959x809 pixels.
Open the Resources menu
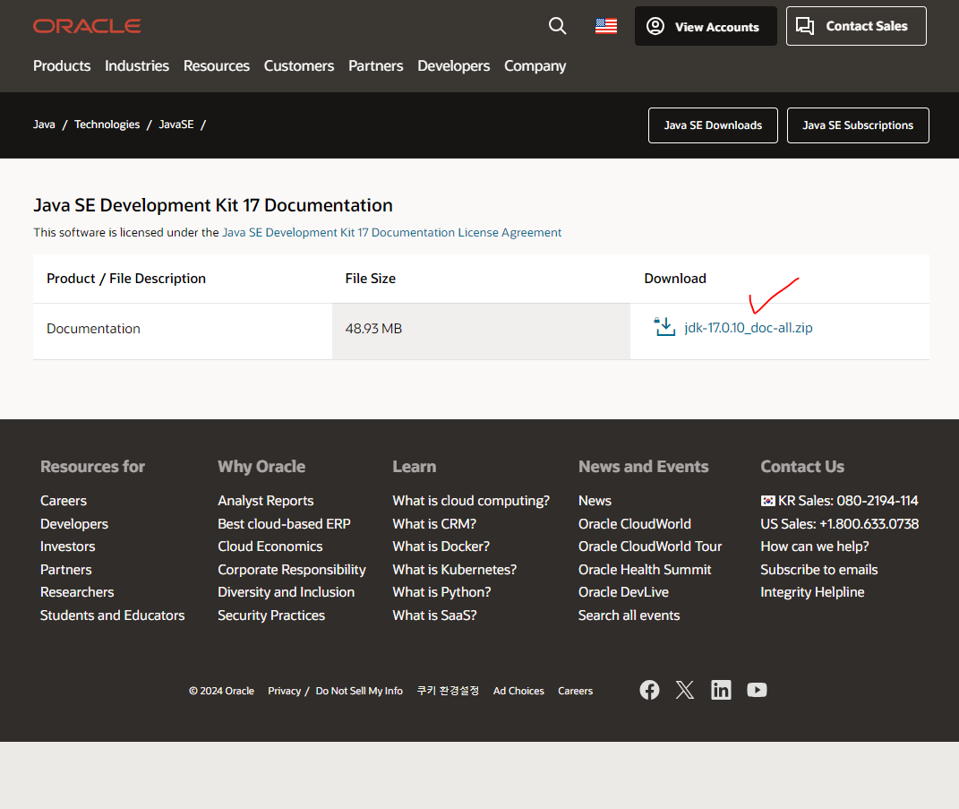(217, 66)
